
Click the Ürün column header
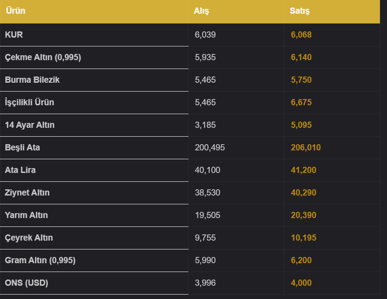15,11
